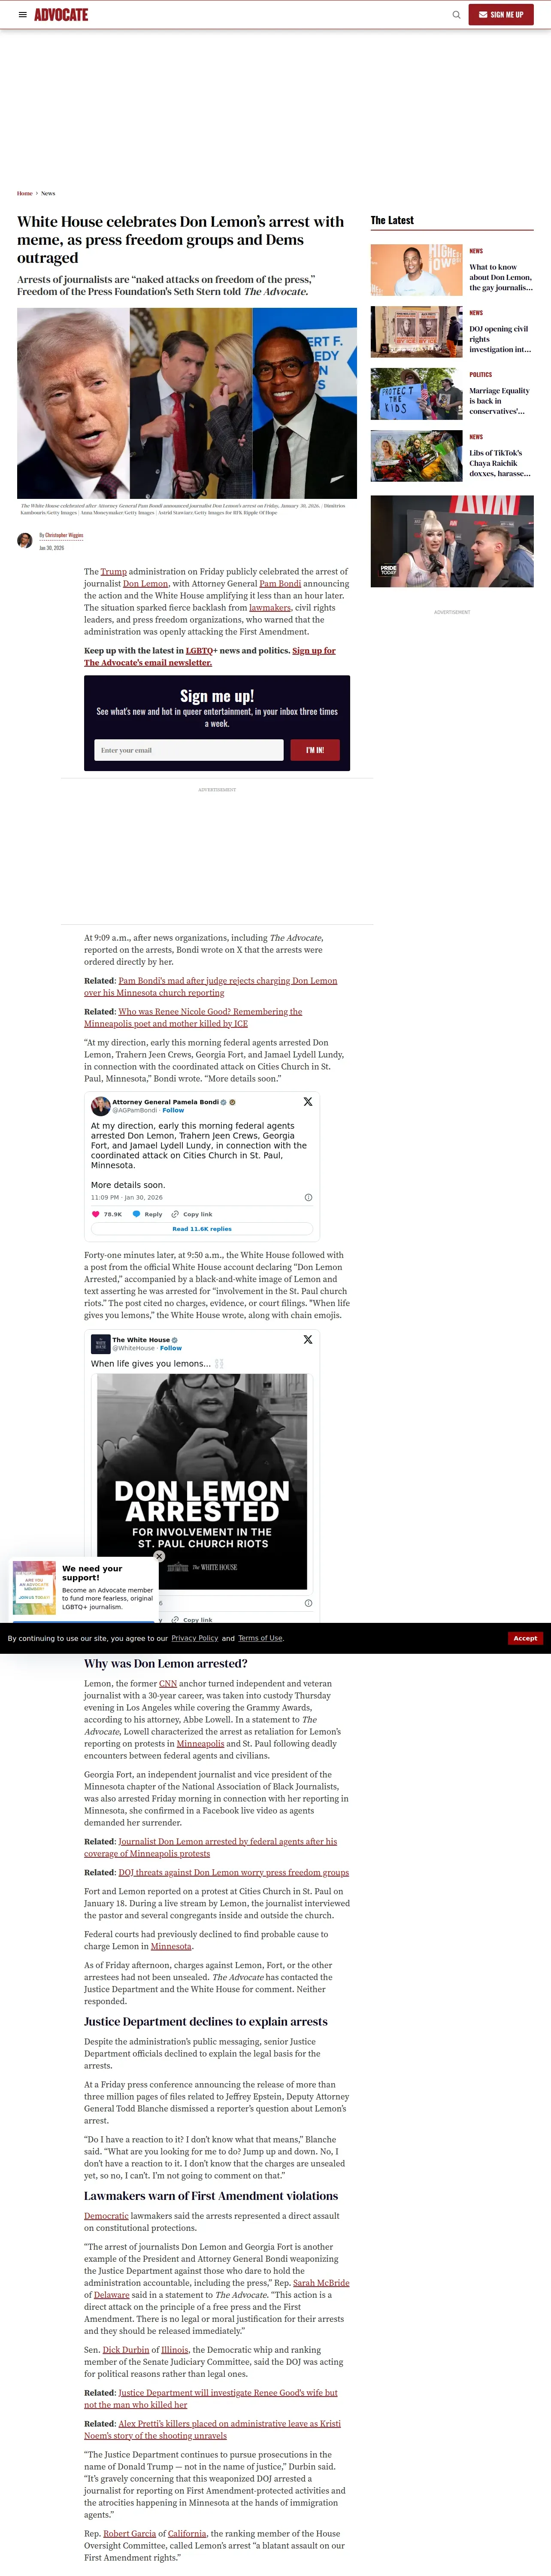This screenshot has width=551, height=2576.
Task: Copy link on Pamela Bondi's tweet
Action: coord(192,1214)
